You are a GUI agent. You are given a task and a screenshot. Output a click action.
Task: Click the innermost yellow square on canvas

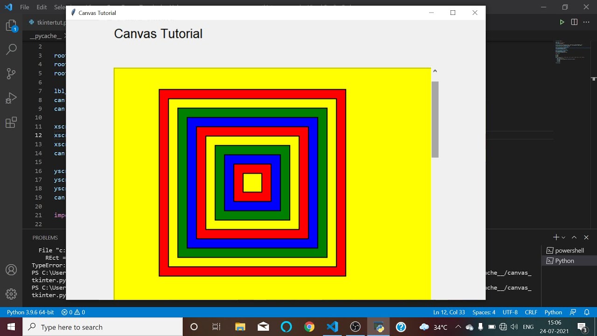252,182
